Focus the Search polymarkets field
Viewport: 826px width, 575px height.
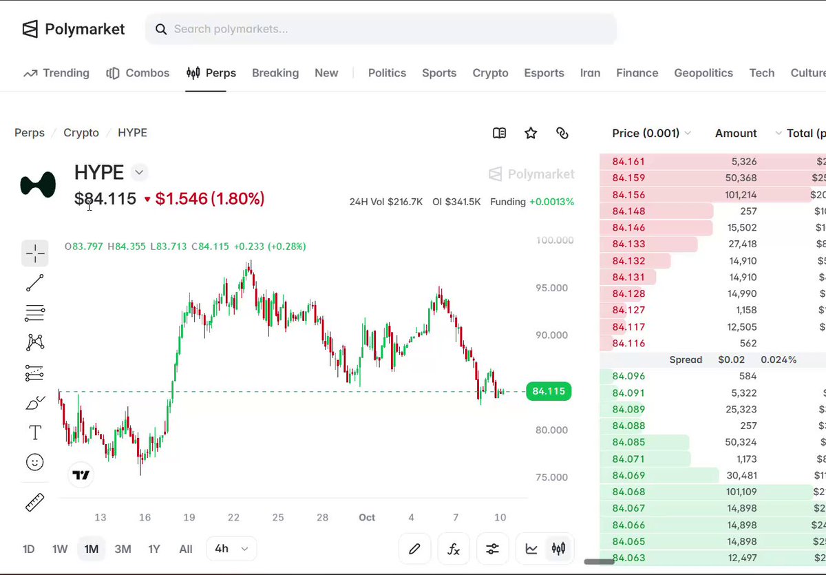click(x=381, y=29)
